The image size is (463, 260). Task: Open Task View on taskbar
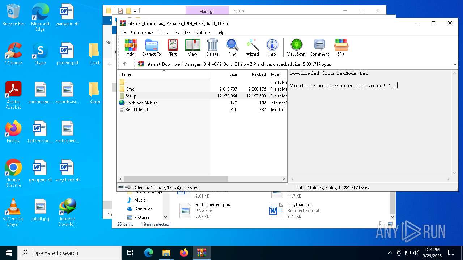(x=130, y=253)
